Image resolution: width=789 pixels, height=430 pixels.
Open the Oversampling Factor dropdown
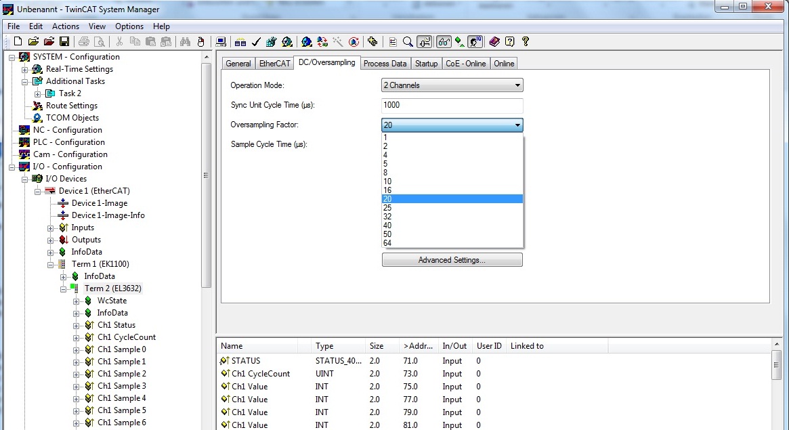click(518, 125)
